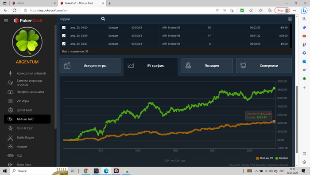310x175 pixels.
Task: Uncheck the апр. 30, 03:37 session checkbox
Action: (x=64, y=44)
